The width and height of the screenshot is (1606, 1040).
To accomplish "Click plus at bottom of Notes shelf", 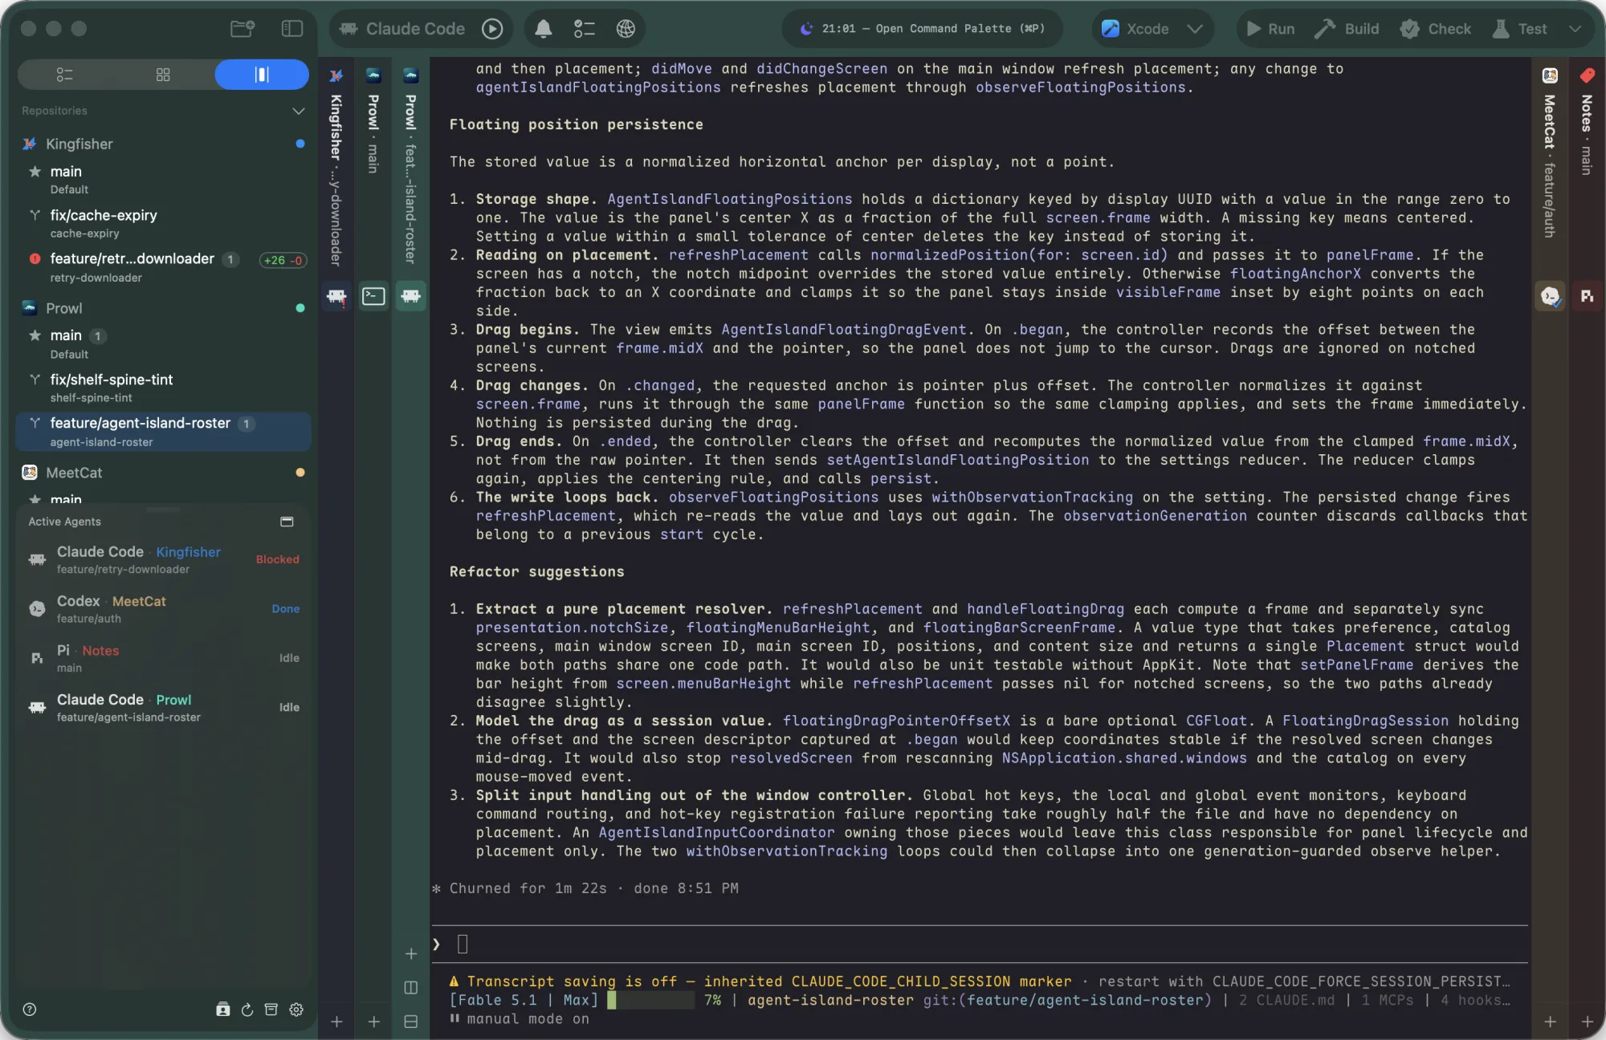I will coord(1588,1022).
